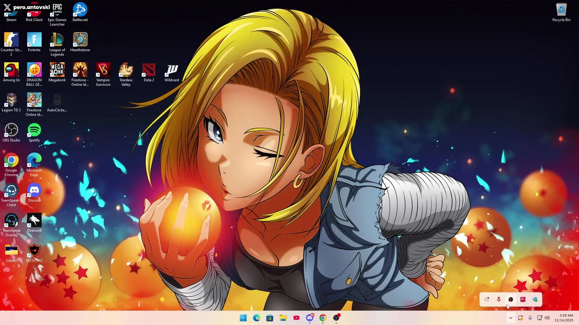Image resolution: width=579 pixels, height=325 pixels.
Task: Open the Windows Start menu
Action: (243, 318)
